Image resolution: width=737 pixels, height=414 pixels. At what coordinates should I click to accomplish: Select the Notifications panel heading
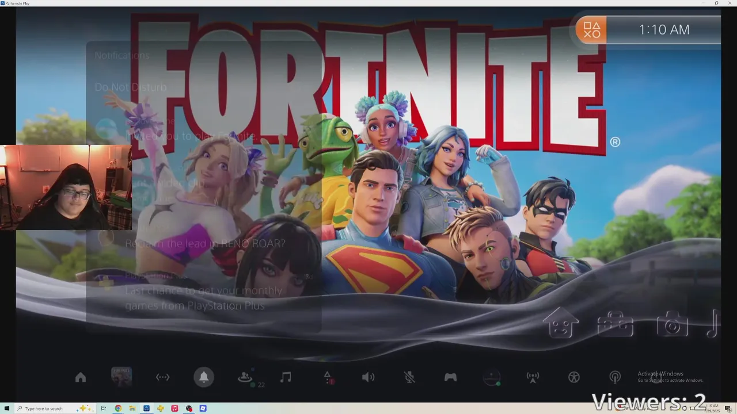[122, 56]
